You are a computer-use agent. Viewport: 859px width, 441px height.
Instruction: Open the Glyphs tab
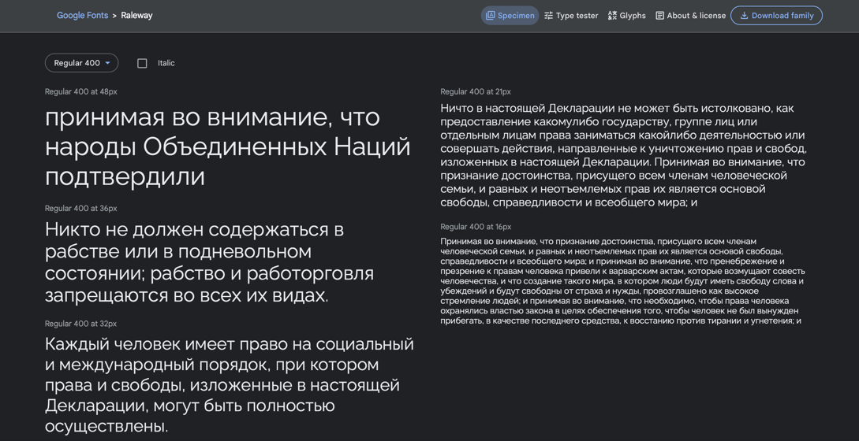[x=633, y=16]
